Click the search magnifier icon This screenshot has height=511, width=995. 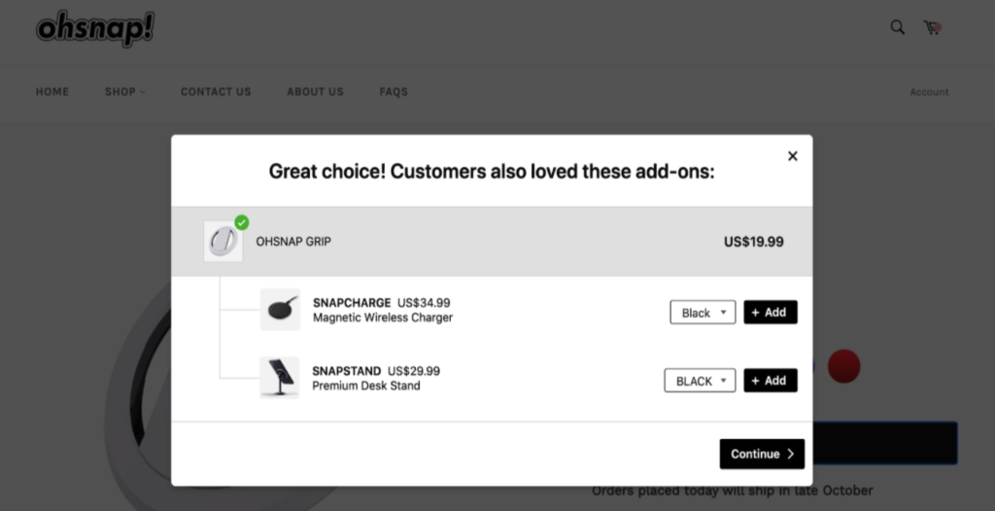click(x=897, y=27)
